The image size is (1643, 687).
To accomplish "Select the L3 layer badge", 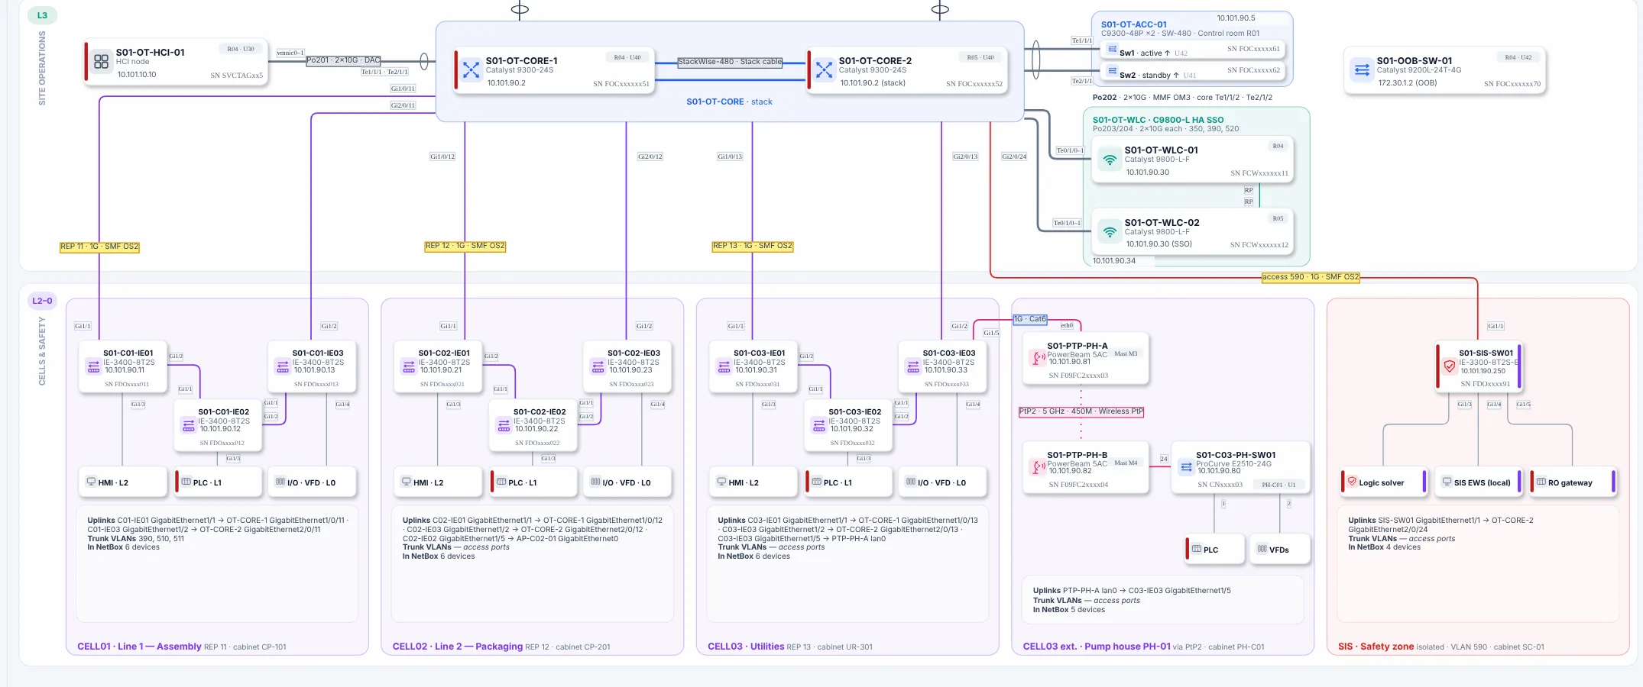I will 42,15.
